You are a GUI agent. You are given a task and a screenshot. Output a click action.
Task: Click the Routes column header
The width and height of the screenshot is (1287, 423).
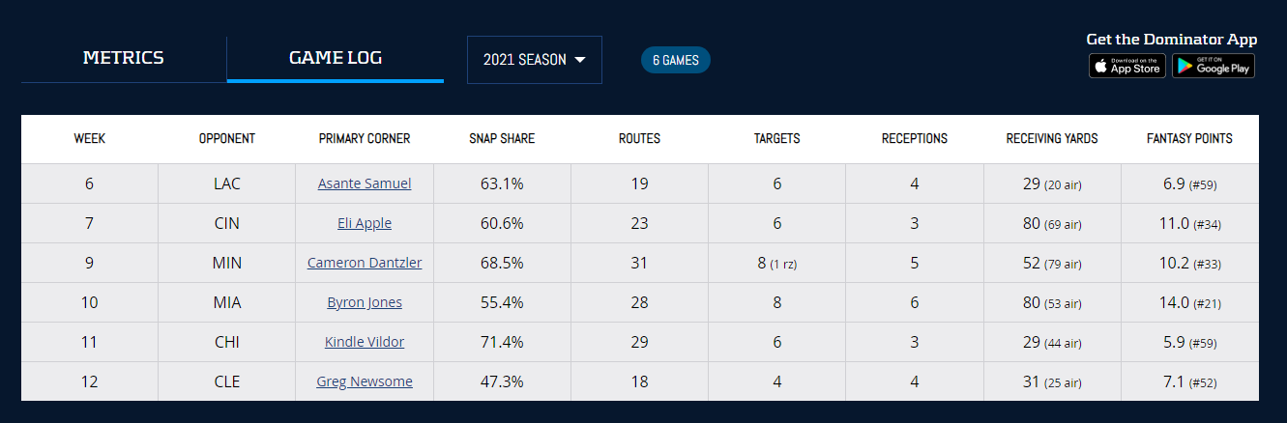pyautogui.click(x=639, y=139)
